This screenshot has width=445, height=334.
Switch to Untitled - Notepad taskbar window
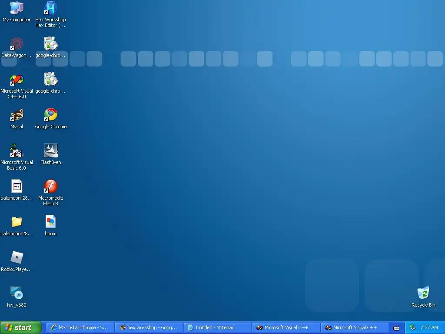pos(217,327)
